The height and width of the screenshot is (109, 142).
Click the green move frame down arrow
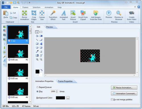[4, 48]
